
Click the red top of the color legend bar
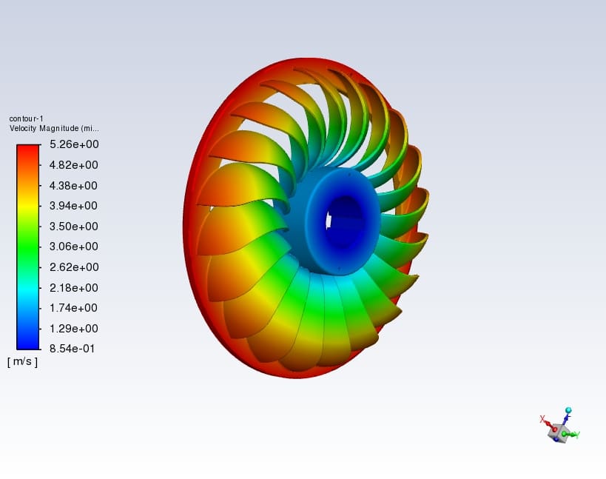coord(27,150)
